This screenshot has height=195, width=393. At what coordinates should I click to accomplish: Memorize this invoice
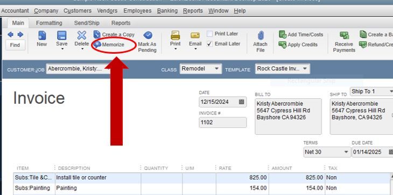tap(109, 45)
